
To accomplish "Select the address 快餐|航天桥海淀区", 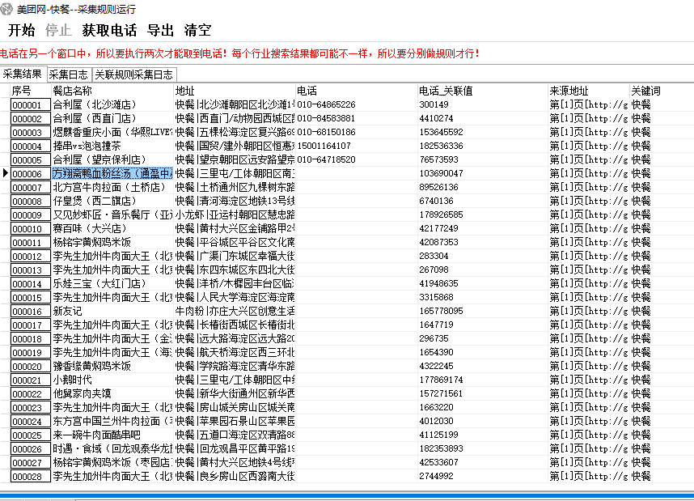I will (x=235, y=352).
